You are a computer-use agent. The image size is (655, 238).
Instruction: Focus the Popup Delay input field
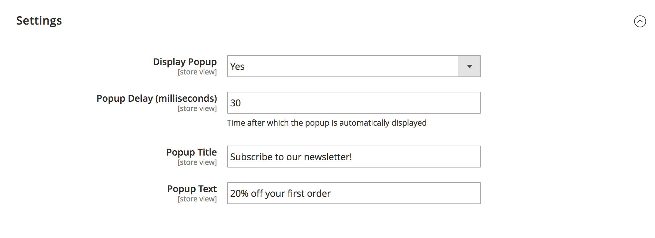point(354,103)
